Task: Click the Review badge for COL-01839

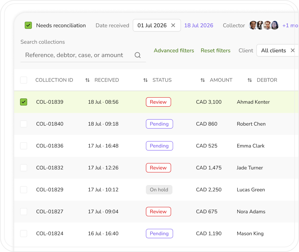Action: coord(158,102)
